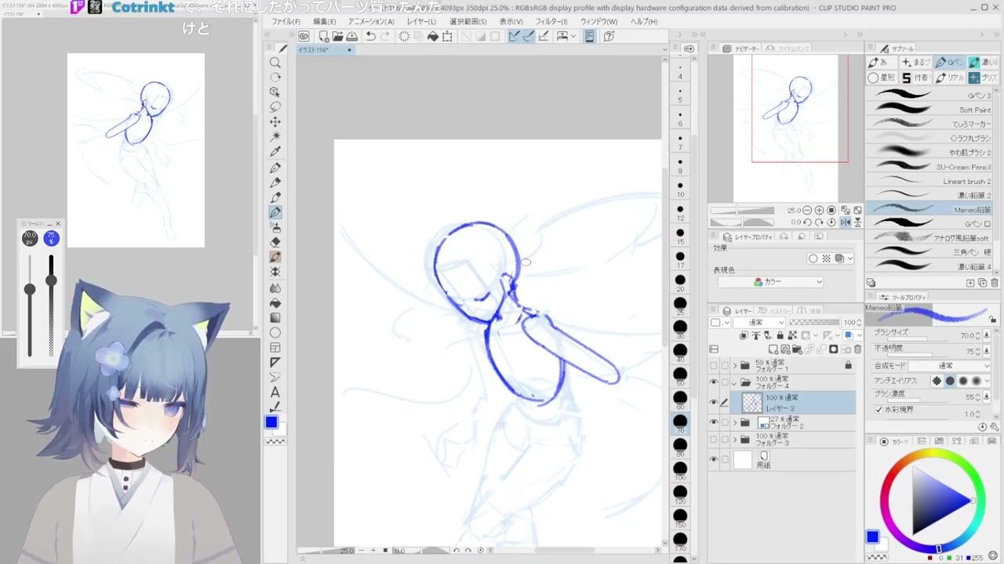Zoom out in Navigator panel
This screenshot has height=564, width=1004.
(809, 210)
